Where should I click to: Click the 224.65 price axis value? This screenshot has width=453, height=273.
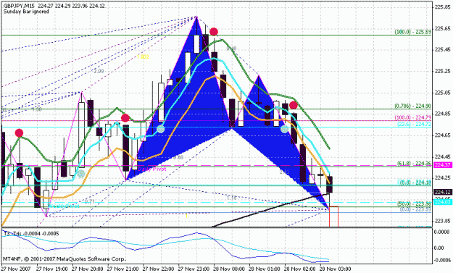click(x=442, y=135)
